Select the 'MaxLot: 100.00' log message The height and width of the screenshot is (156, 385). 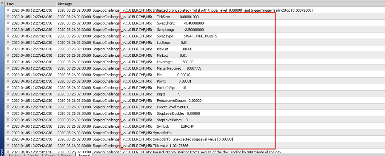(x=125, y=49)
